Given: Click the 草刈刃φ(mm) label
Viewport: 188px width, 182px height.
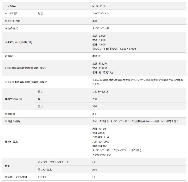Looking at the screenshot, I should [x=13, y=21].
